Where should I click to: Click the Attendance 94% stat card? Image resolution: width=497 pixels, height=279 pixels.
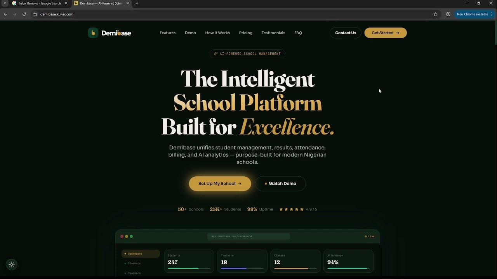pos(348,261)
